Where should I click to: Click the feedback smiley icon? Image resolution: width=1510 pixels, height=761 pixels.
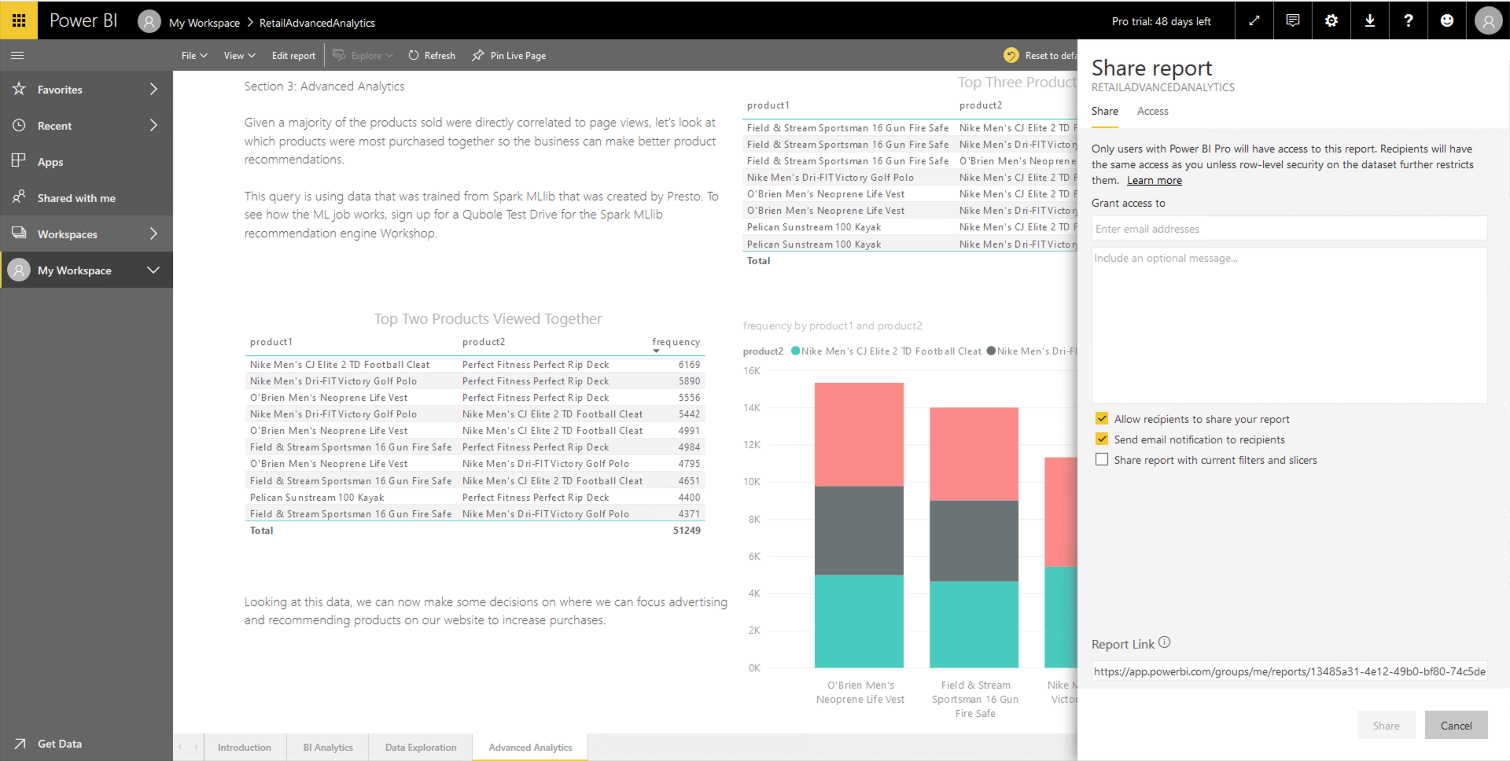click(x=1447, y=21)
